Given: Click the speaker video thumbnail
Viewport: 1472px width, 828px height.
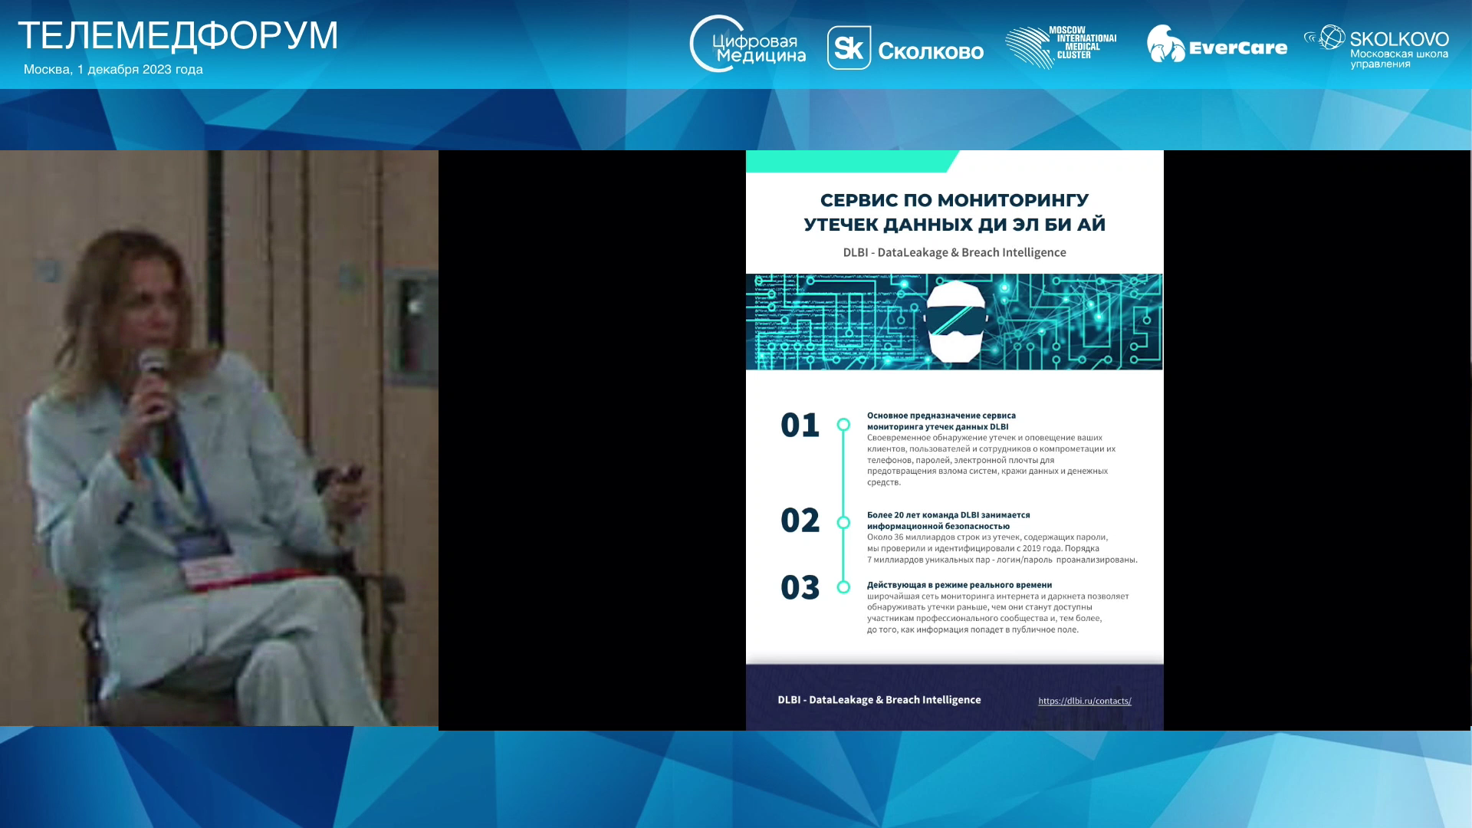Looking at the screenshot, I should coord(219,437).
